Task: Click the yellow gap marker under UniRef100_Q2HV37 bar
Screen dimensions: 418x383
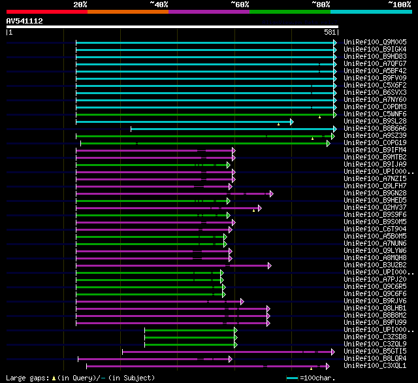Action: [x=254, y=210]
